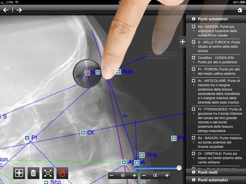This screenshot has height=184, width=246.
Task: Tick the Pr - PORION checkbox
Action: [x=193, y=69]
